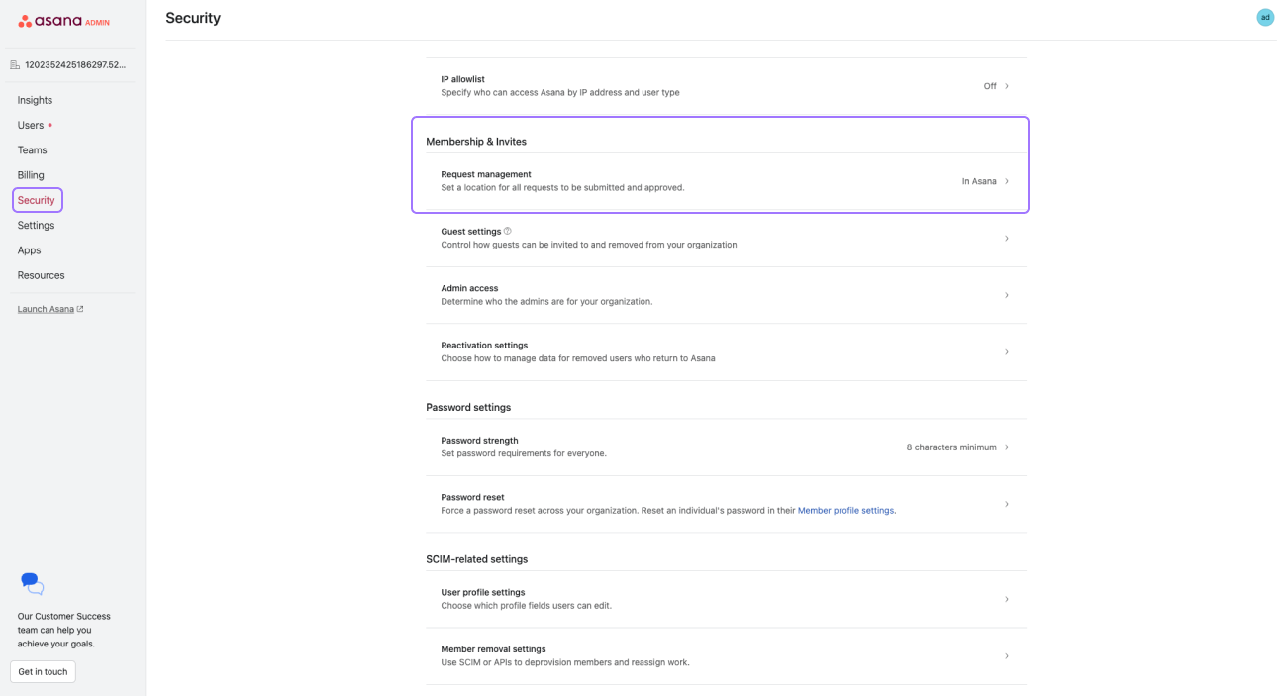
Task: Open the Launch Asana link
Action: pos(46,309)
